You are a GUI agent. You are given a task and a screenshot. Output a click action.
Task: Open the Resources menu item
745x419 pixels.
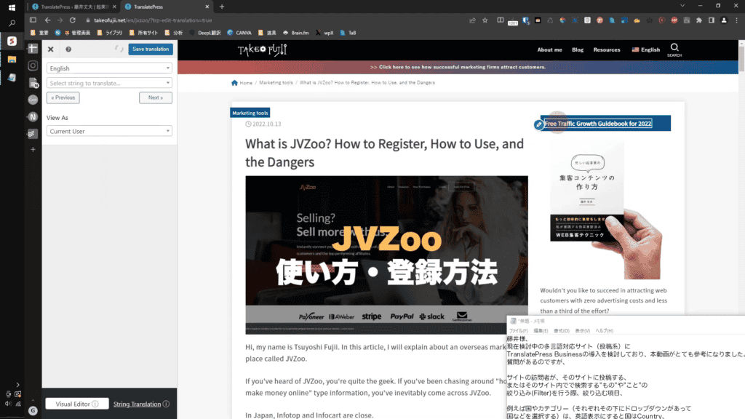(x=606, y=50)
